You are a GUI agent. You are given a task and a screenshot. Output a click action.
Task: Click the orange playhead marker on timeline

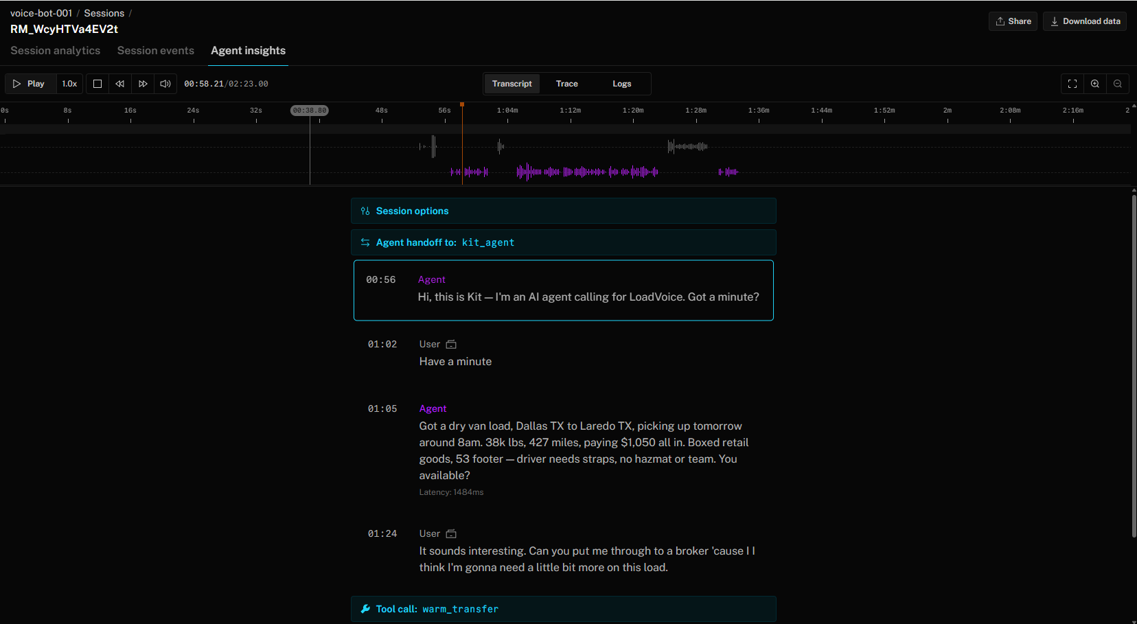point(462,104)
